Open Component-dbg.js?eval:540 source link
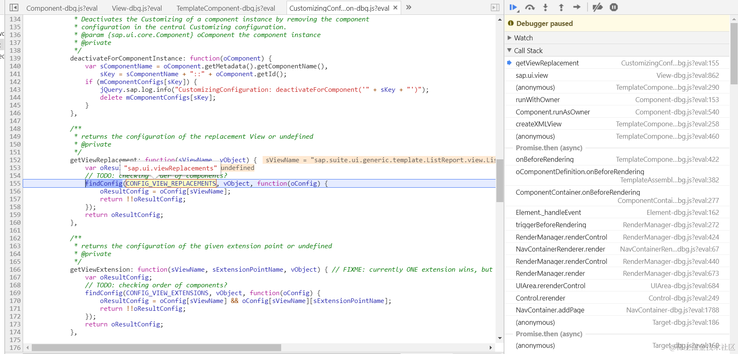 coord(677,112)
